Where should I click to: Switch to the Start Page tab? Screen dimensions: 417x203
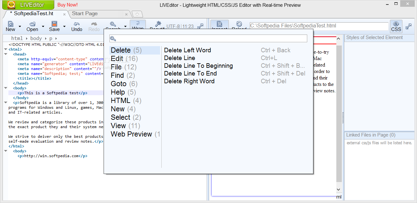[85, 14]
